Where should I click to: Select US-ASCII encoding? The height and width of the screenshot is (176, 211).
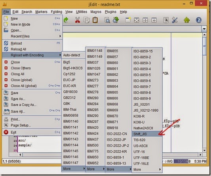[147, 146]
